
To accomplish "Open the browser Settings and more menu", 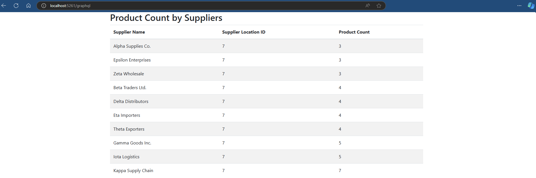I will 519,5.
